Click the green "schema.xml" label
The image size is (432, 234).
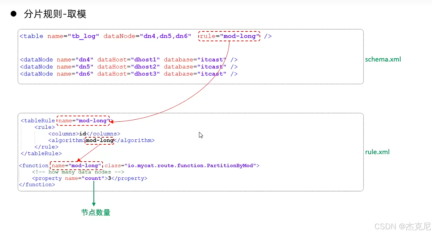[383, 59]
